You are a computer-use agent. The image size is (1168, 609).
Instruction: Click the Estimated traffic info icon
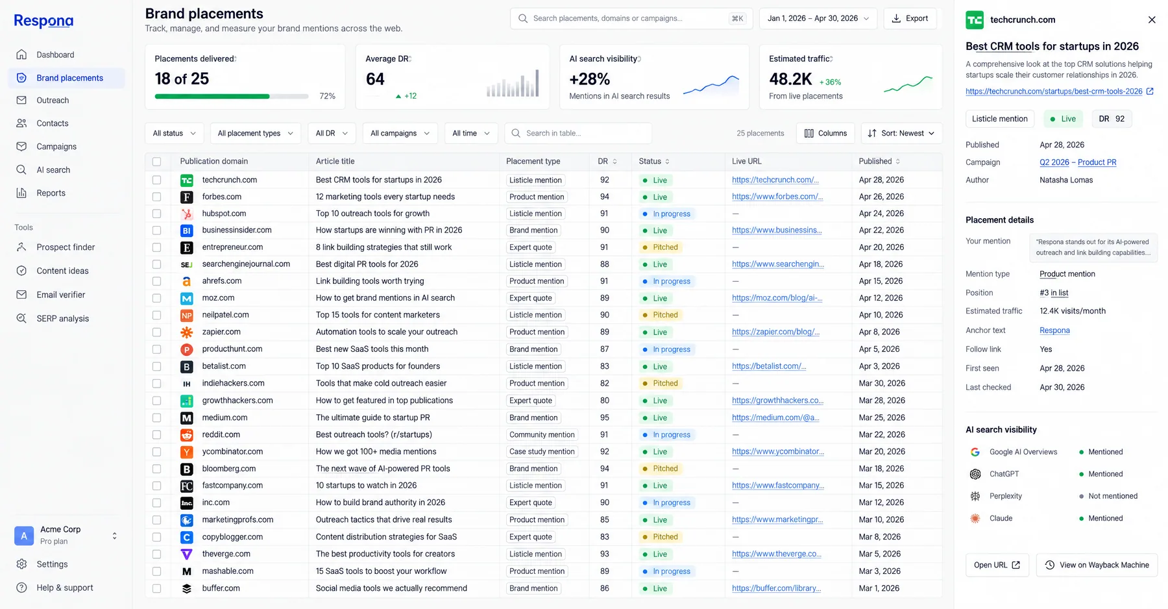tap(831, 59)
